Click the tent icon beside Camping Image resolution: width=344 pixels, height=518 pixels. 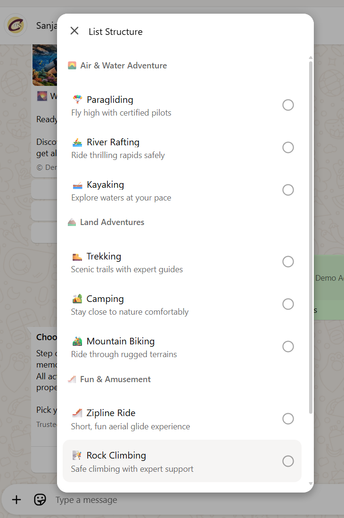coord(77,299)
